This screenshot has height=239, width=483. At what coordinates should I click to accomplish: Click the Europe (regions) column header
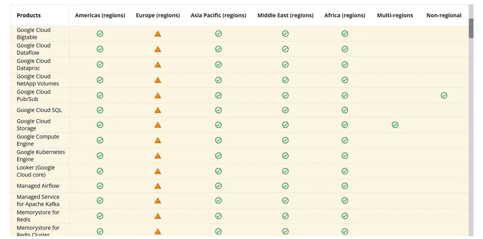pos(158,15)
